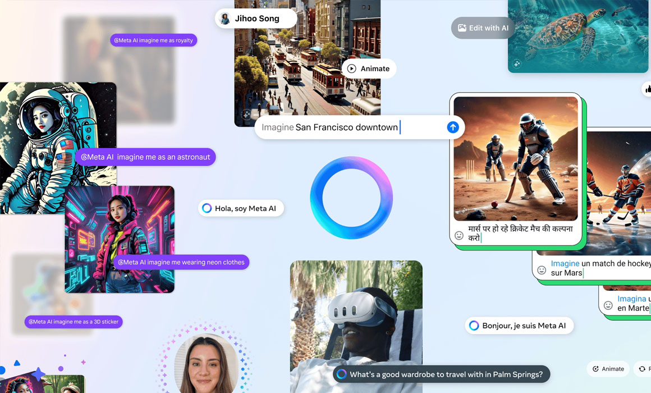Screen dimensions: 651x393
Task: Click the image icon in Edit with AI
Action: coord(462,28)
